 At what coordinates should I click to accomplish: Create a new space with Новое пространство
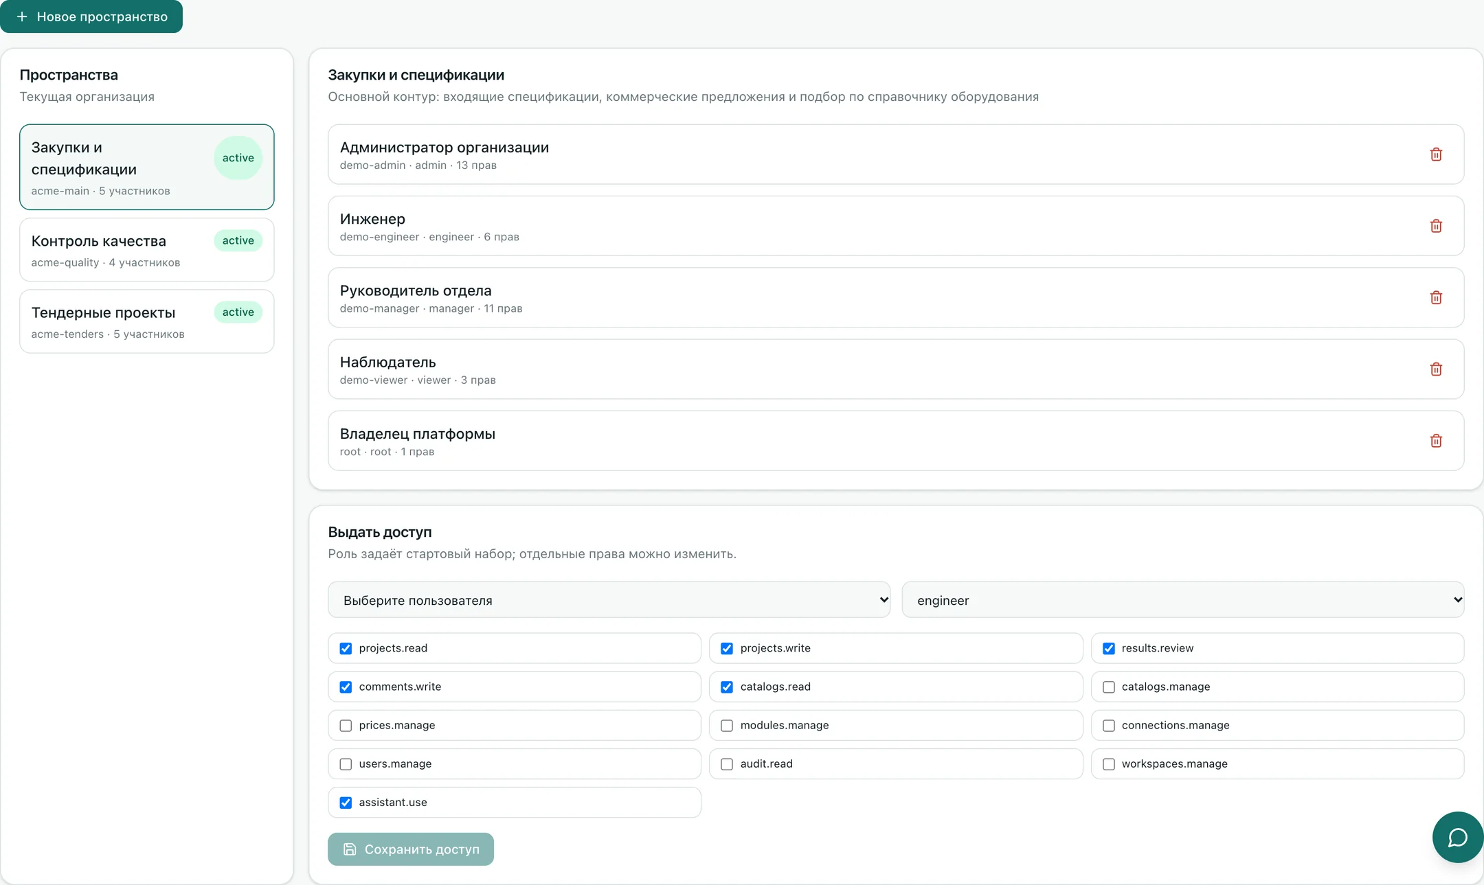point(91,16)
